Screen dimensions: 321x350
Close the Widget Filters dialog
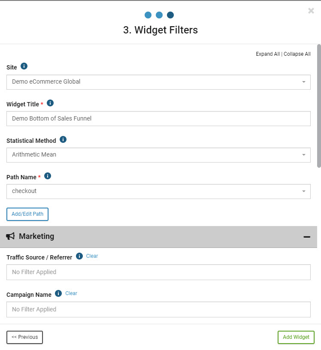311,11
